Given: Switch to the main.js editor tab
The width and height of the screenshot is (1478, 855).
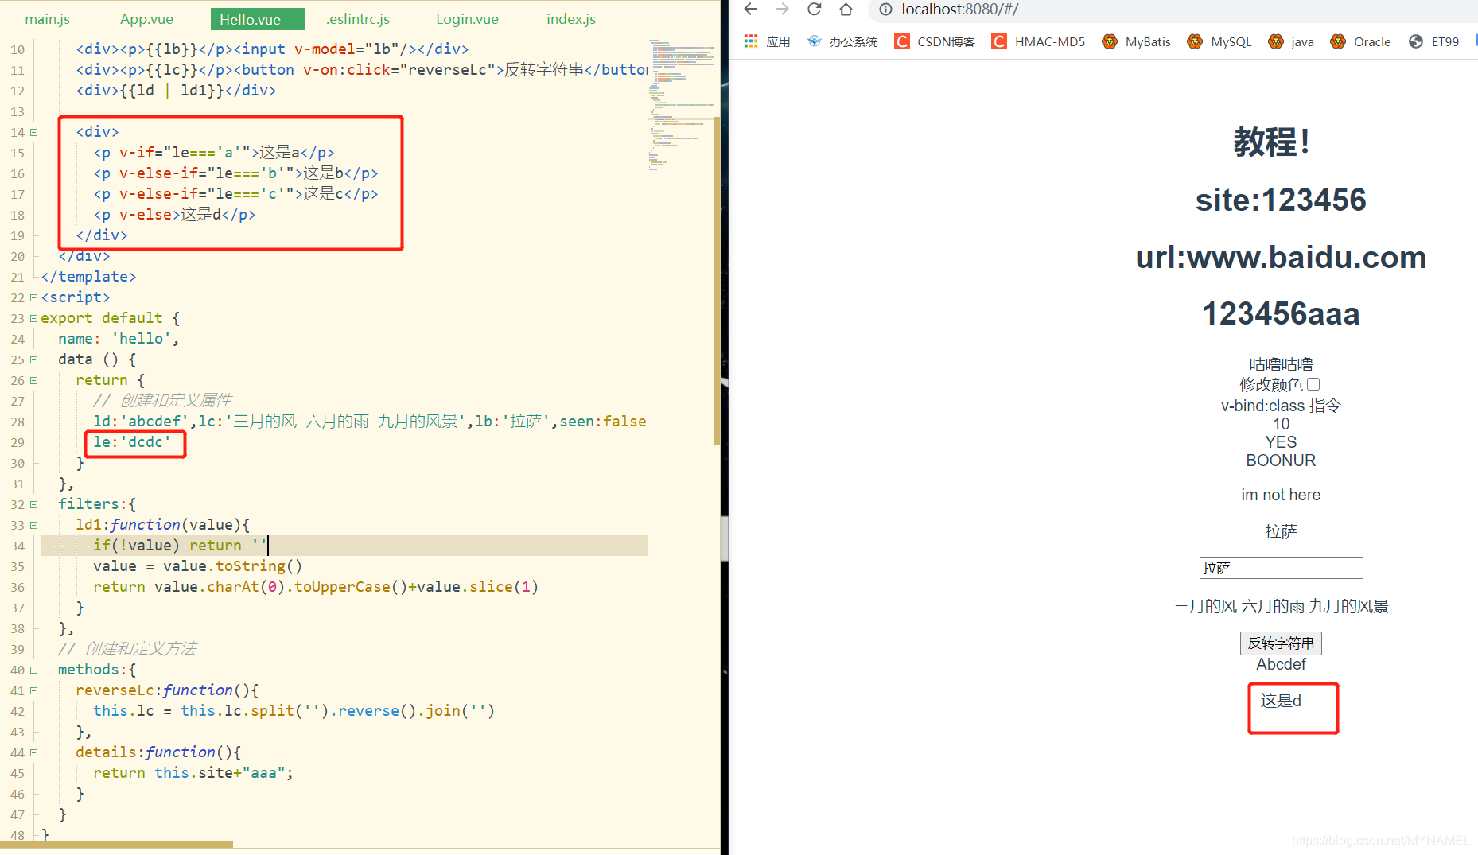Looking at the screenshot, I should [48, 19].
